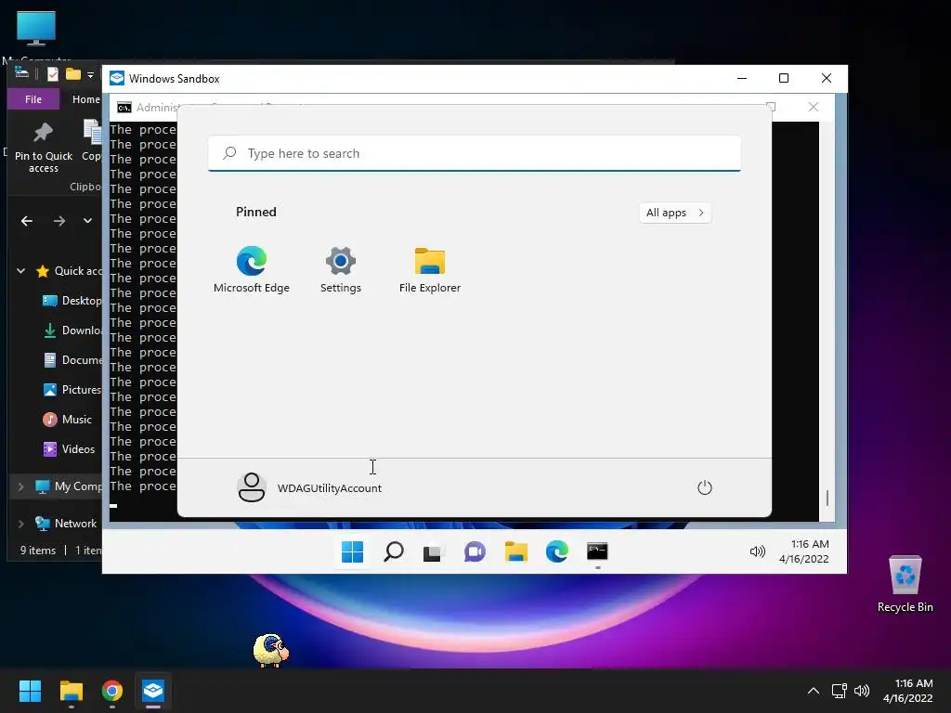Select Downloads in Explorer navigation pane
The width and height of the screenshot is (951, 713).
[x=72, y=331]
